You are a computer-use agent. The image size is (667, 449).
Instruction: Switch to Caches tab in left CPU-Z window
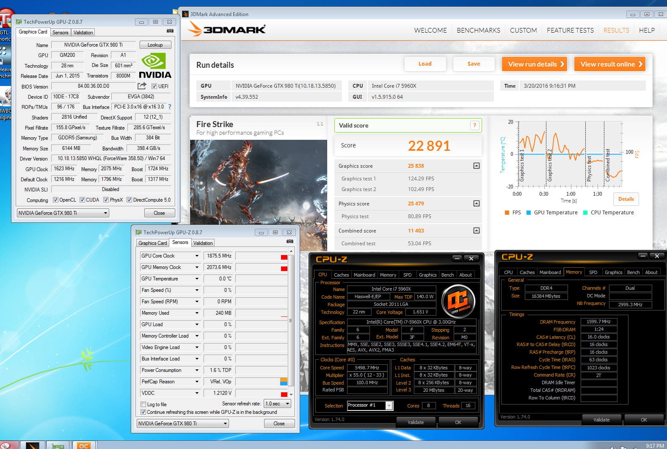click(x=341, y=275)
